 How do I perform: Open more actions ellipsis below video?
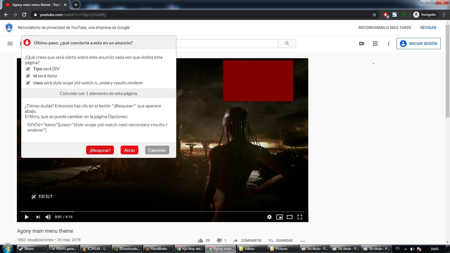(x=303, y=241)
